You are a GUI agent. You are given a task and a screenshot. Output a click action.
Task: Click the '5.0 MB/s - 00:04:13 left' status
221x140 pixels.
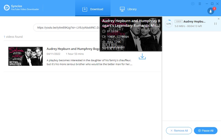[188, 26]
